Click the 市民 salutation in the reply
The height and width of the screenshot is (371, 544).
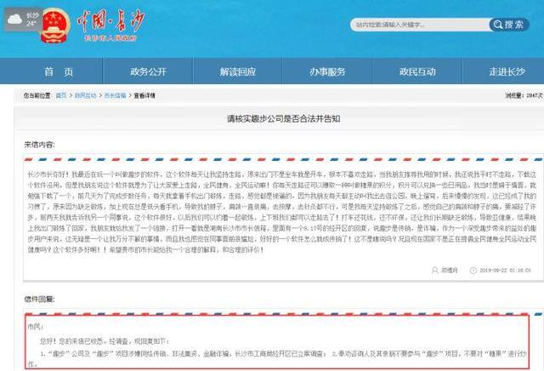coord(35,327)
